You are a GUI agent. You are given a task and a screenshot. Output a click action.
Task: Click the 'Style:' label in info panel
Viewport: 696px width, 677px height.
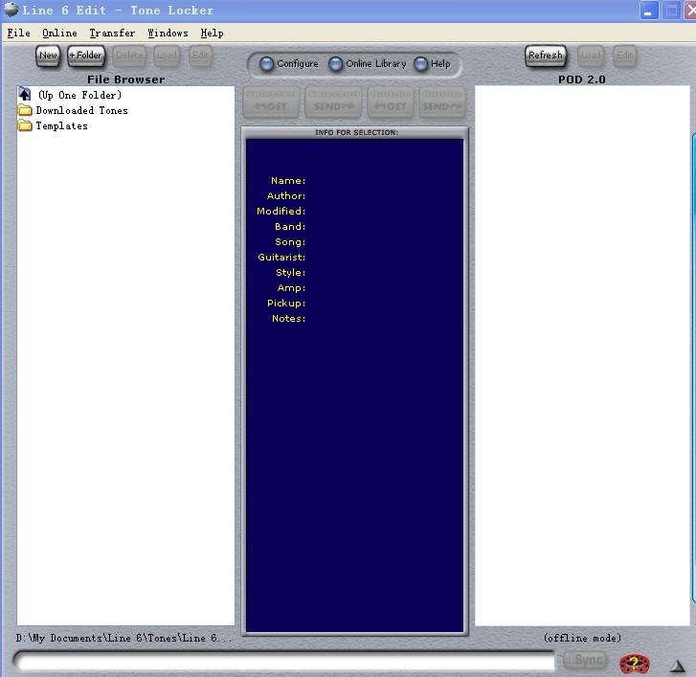[x=290, y=273]
